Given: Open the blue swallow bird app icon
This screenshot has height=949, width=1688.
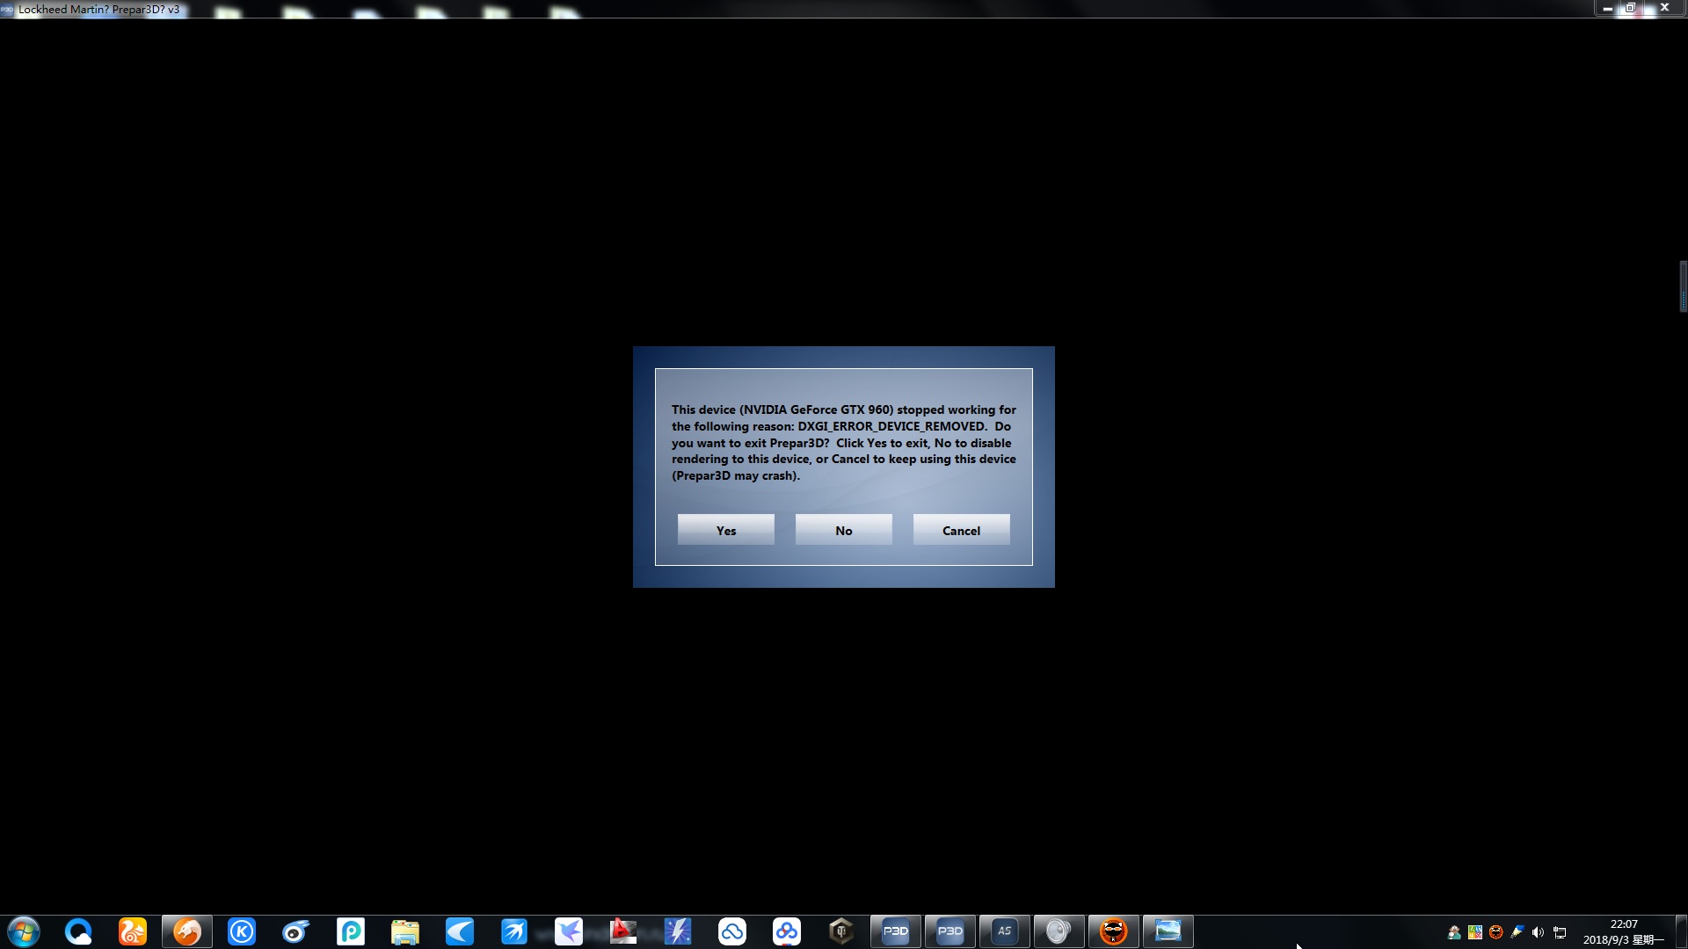Looking at the screenshot, I should pos(514,931).
